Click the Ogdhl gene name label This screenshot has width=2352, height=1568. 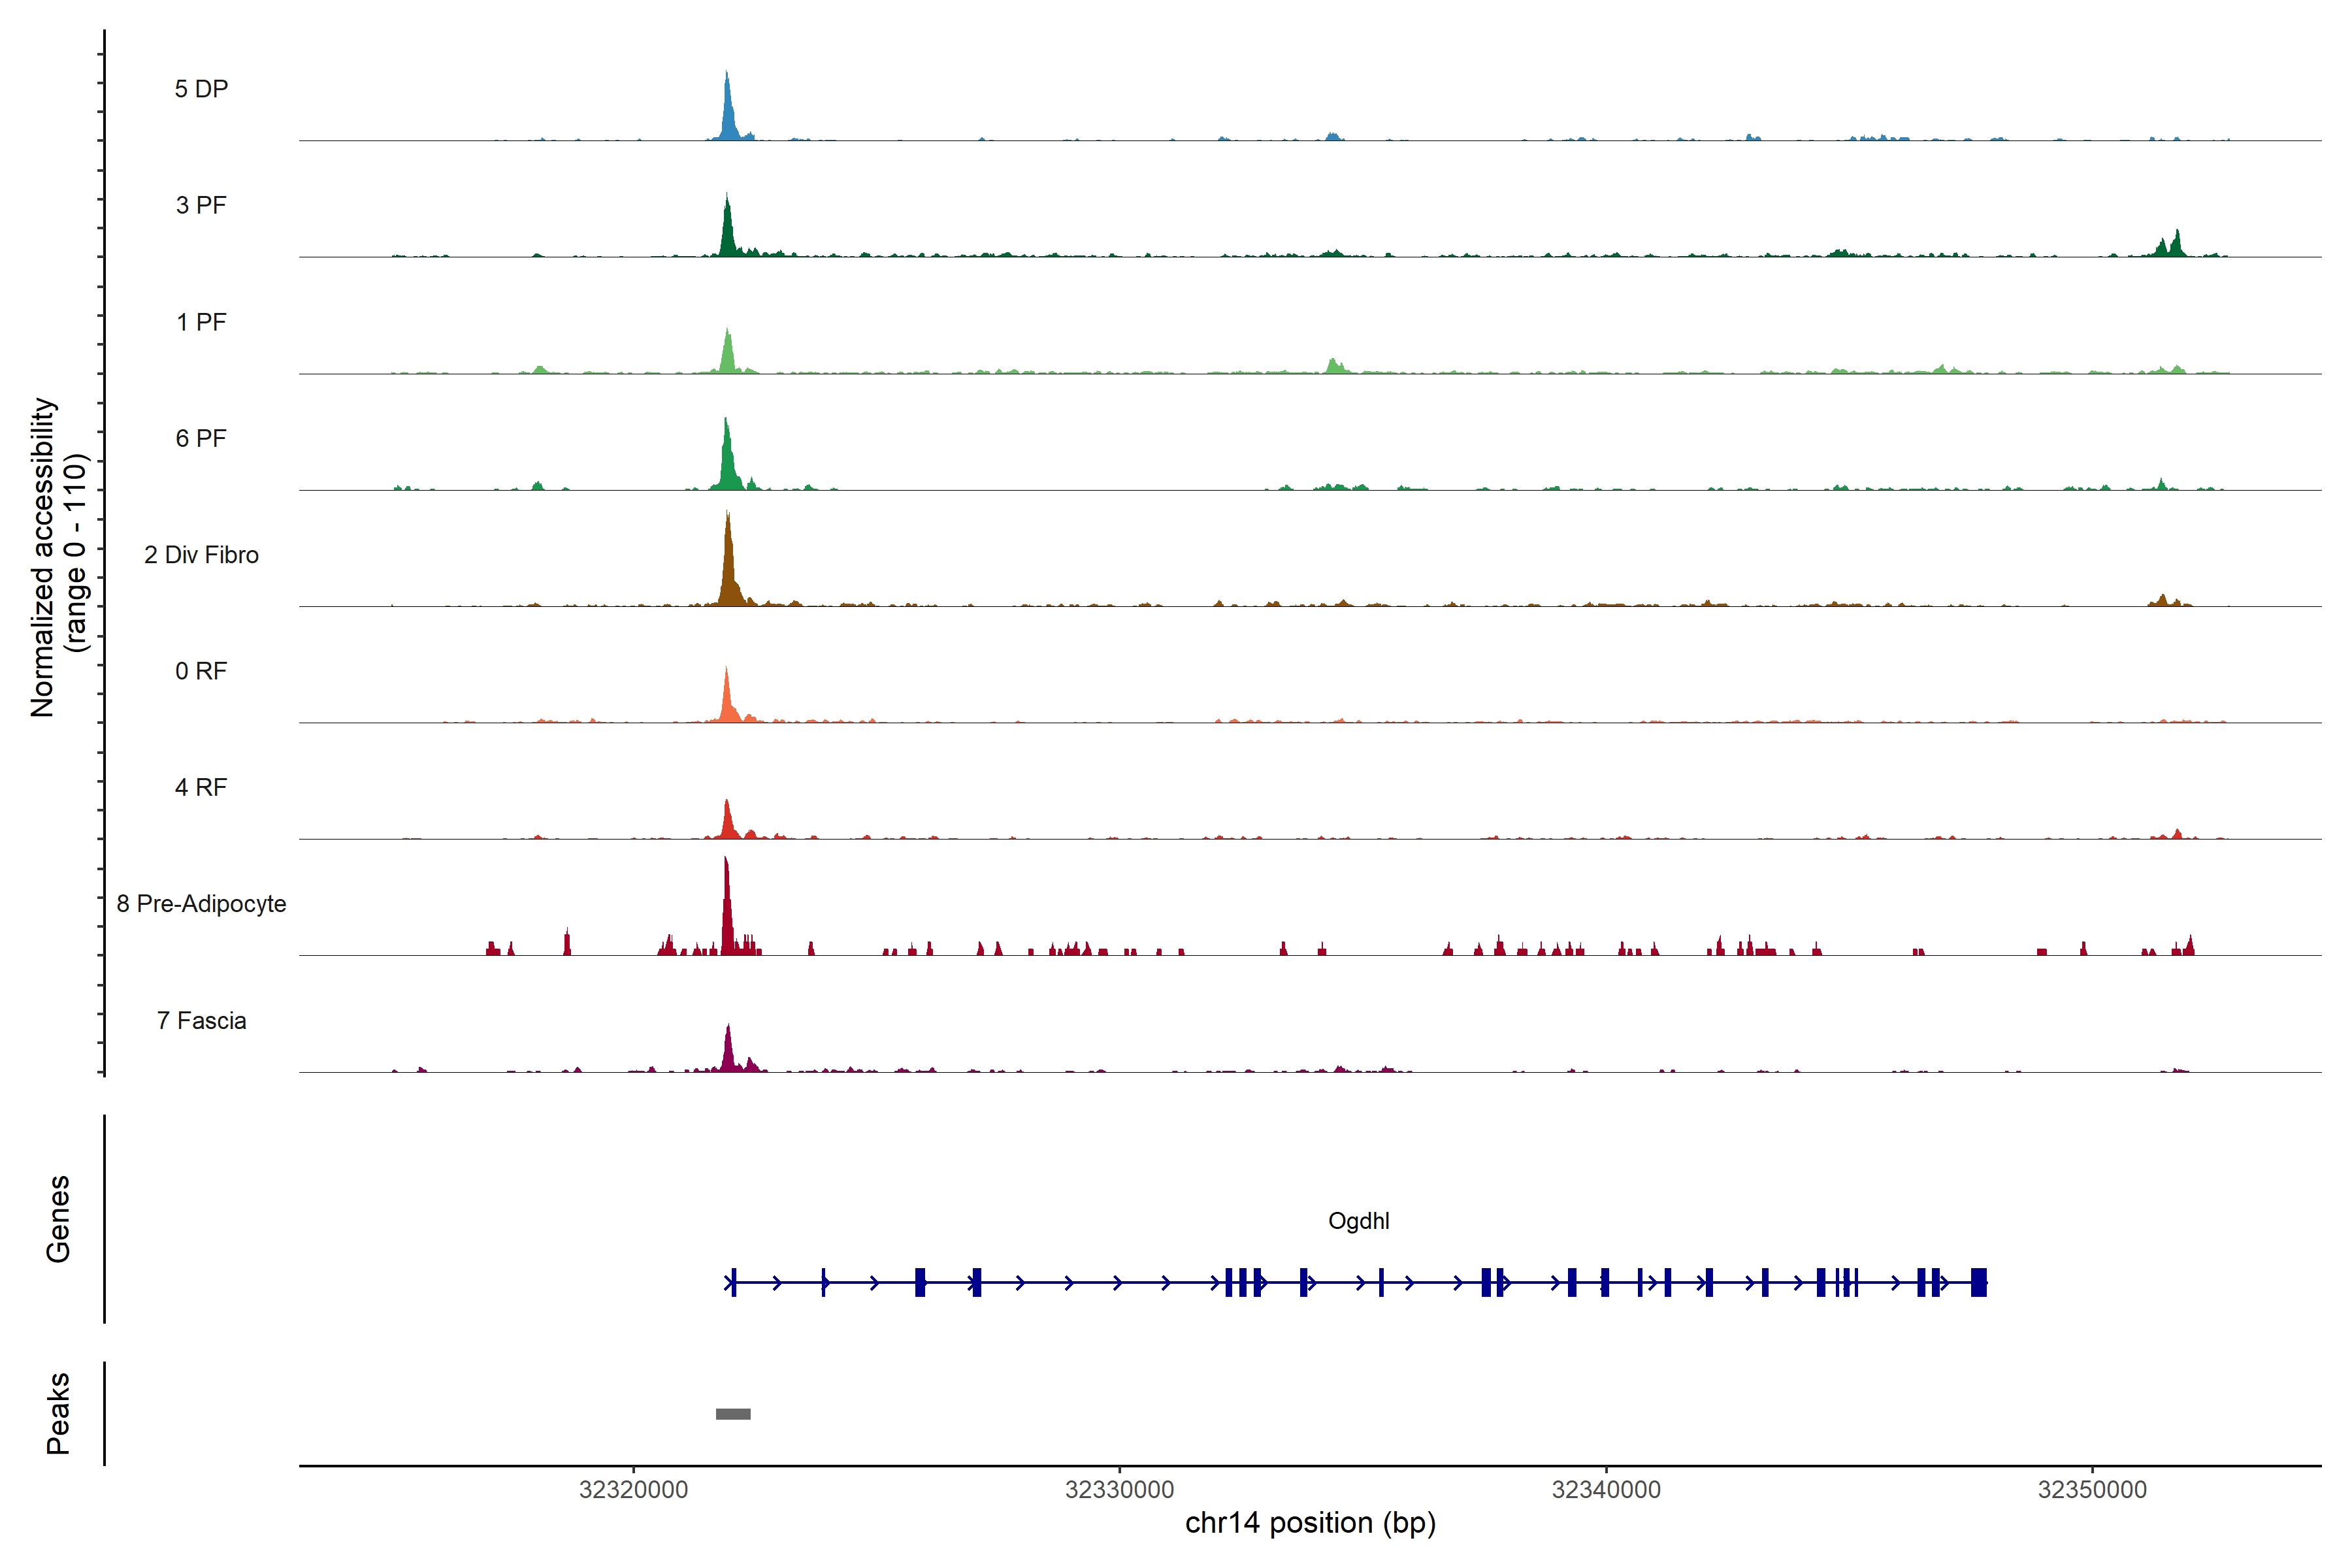pyautogui.click(x=1358, y=1220)
